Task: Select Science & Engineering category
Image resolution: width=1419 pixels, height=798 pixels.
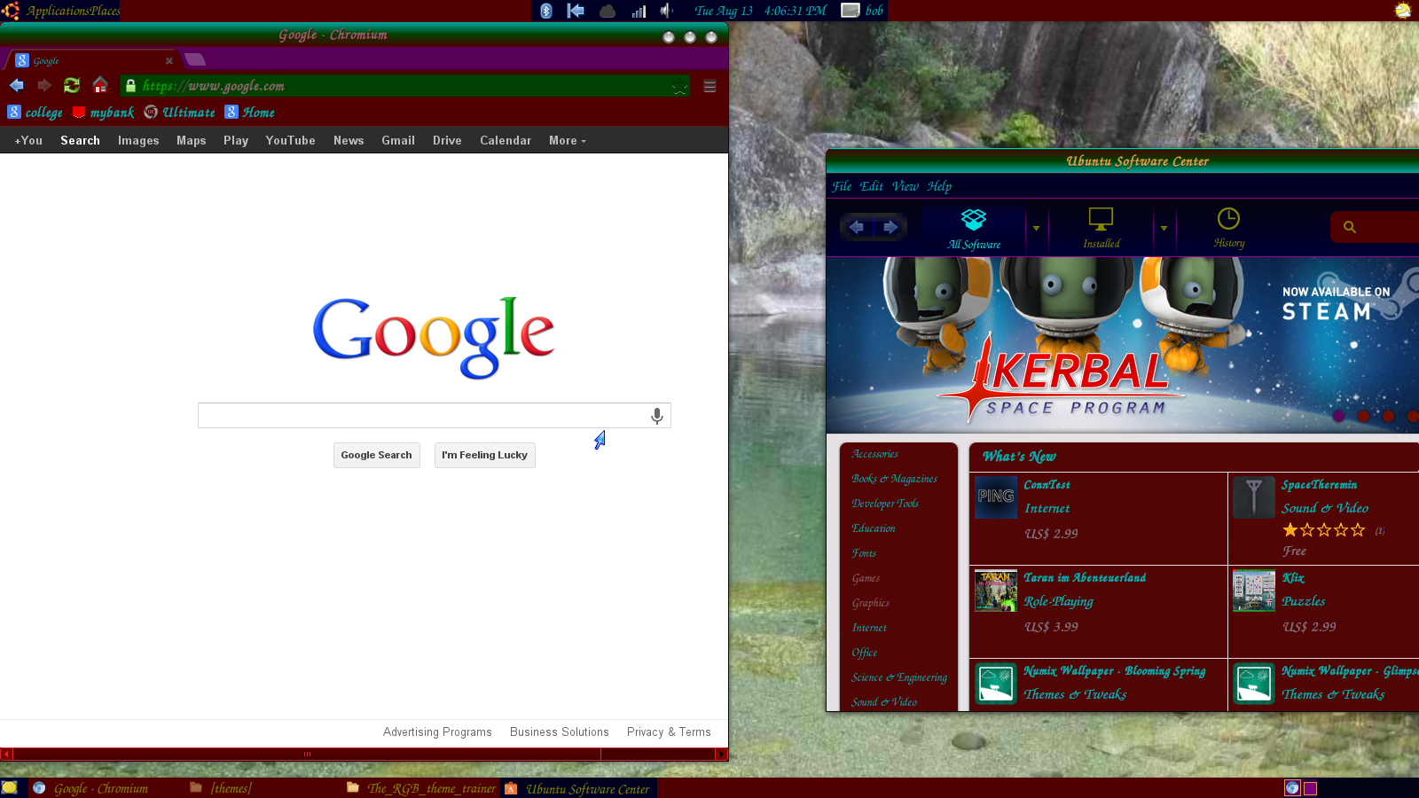Action: click(x=899, y=677)
